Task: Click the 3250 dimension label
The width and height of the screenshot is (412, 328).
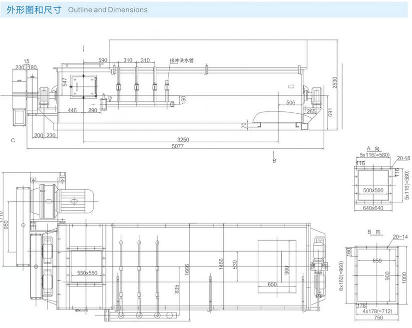Action: [183, 139]
